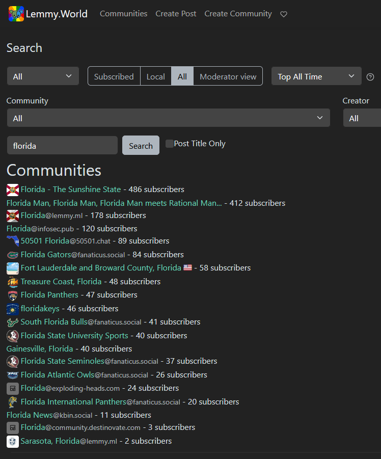Open Communities in the navigation bar

pos(123,14)
